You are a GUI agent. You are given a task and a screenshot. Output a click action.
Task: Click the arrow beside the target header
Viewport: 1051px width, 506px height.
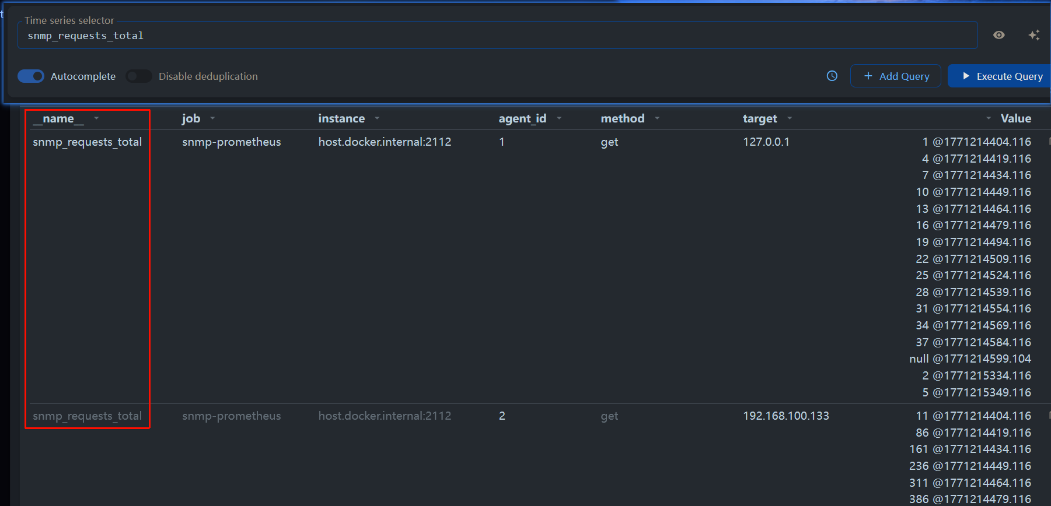tap(790, 118)
